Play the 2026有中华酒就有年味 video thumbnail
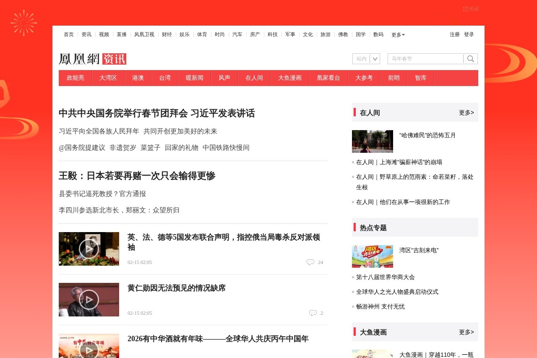 [89, 346]
